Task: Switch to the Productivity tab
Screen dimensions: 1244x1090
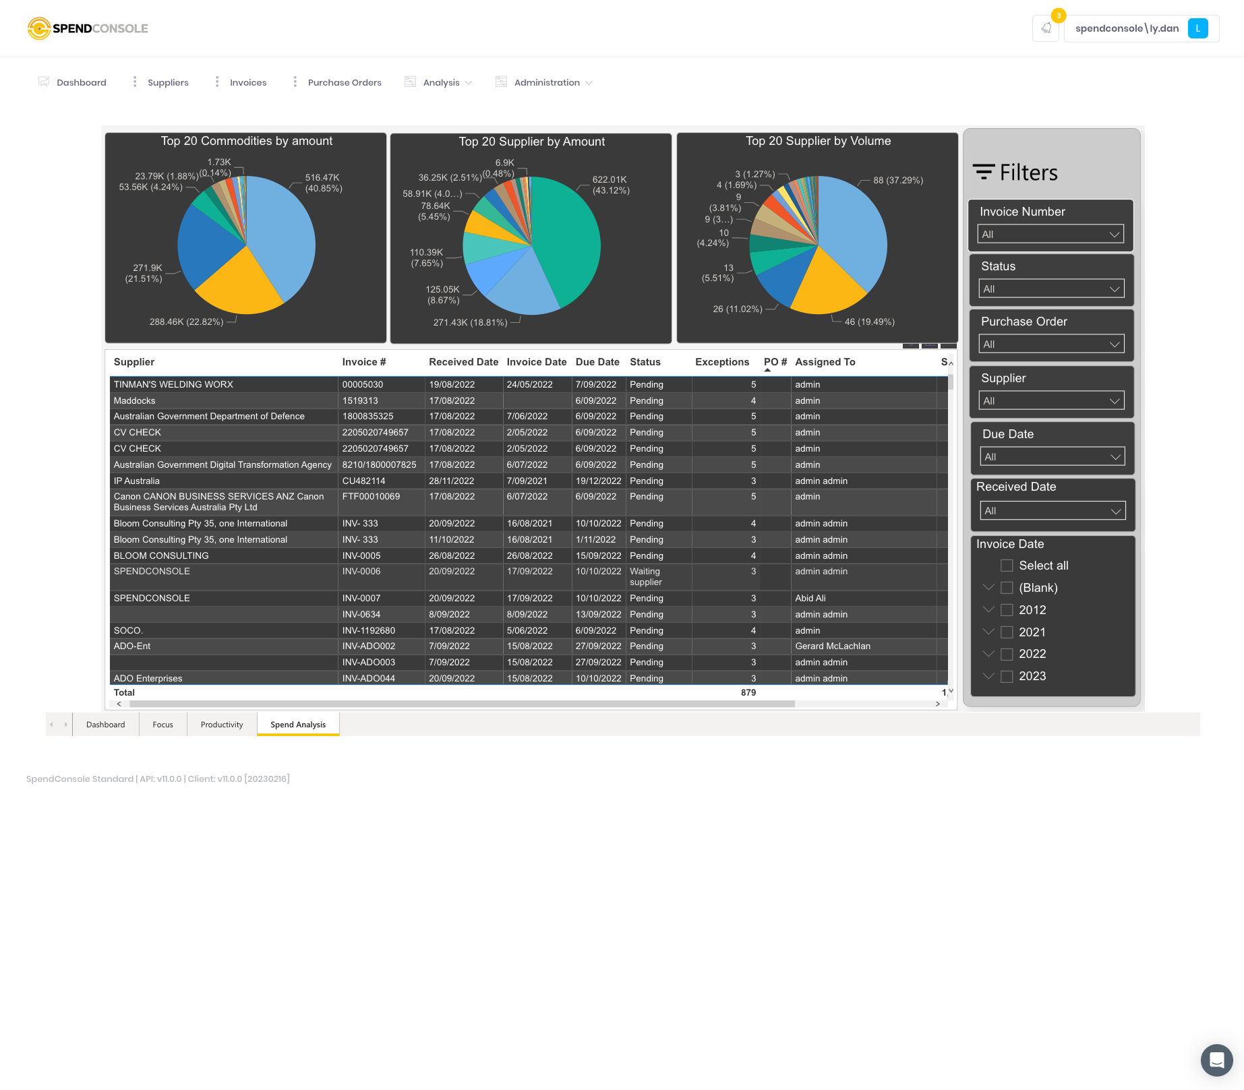Action: click(221, 724)
